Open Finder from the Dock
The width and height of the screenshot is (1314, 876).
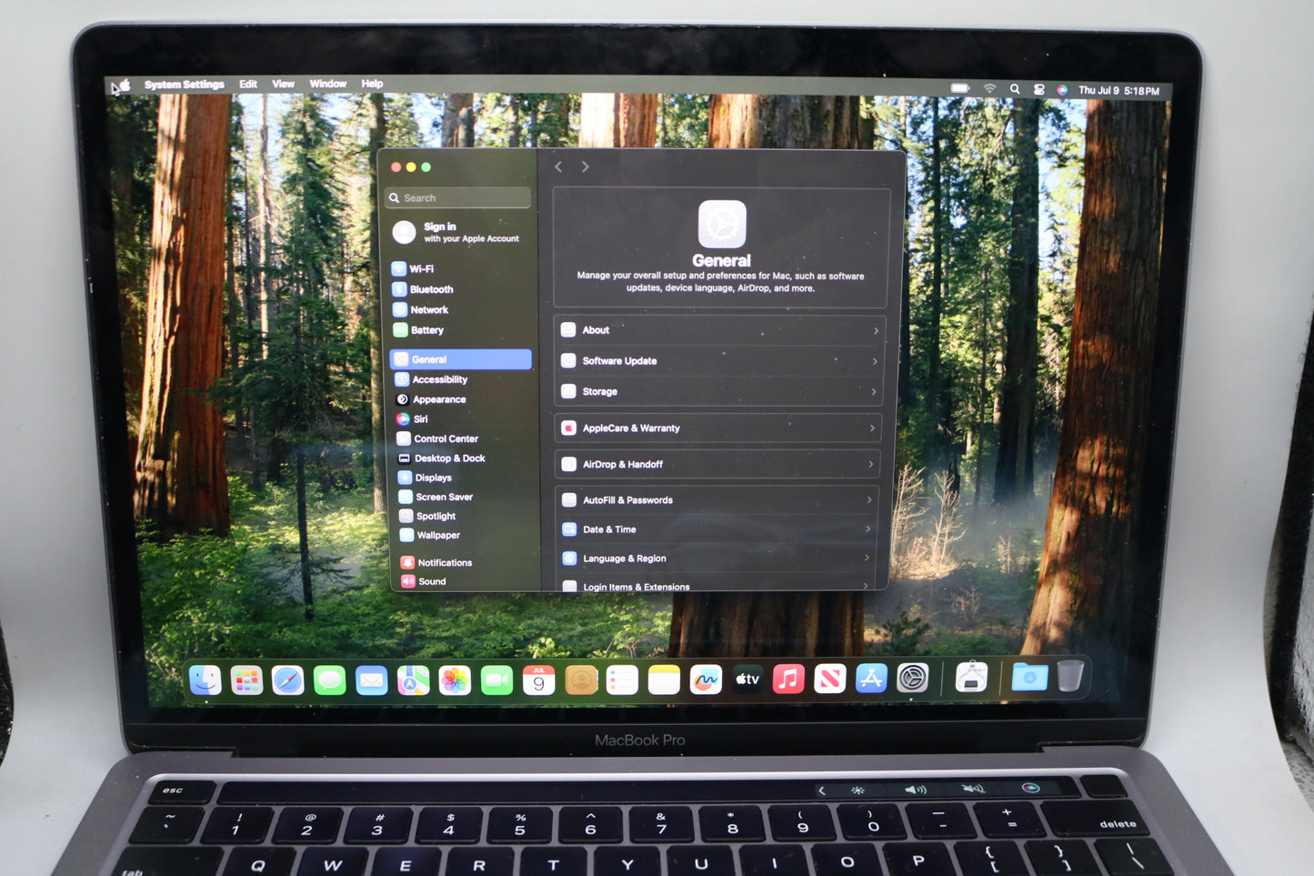click(x=206, y=680)
